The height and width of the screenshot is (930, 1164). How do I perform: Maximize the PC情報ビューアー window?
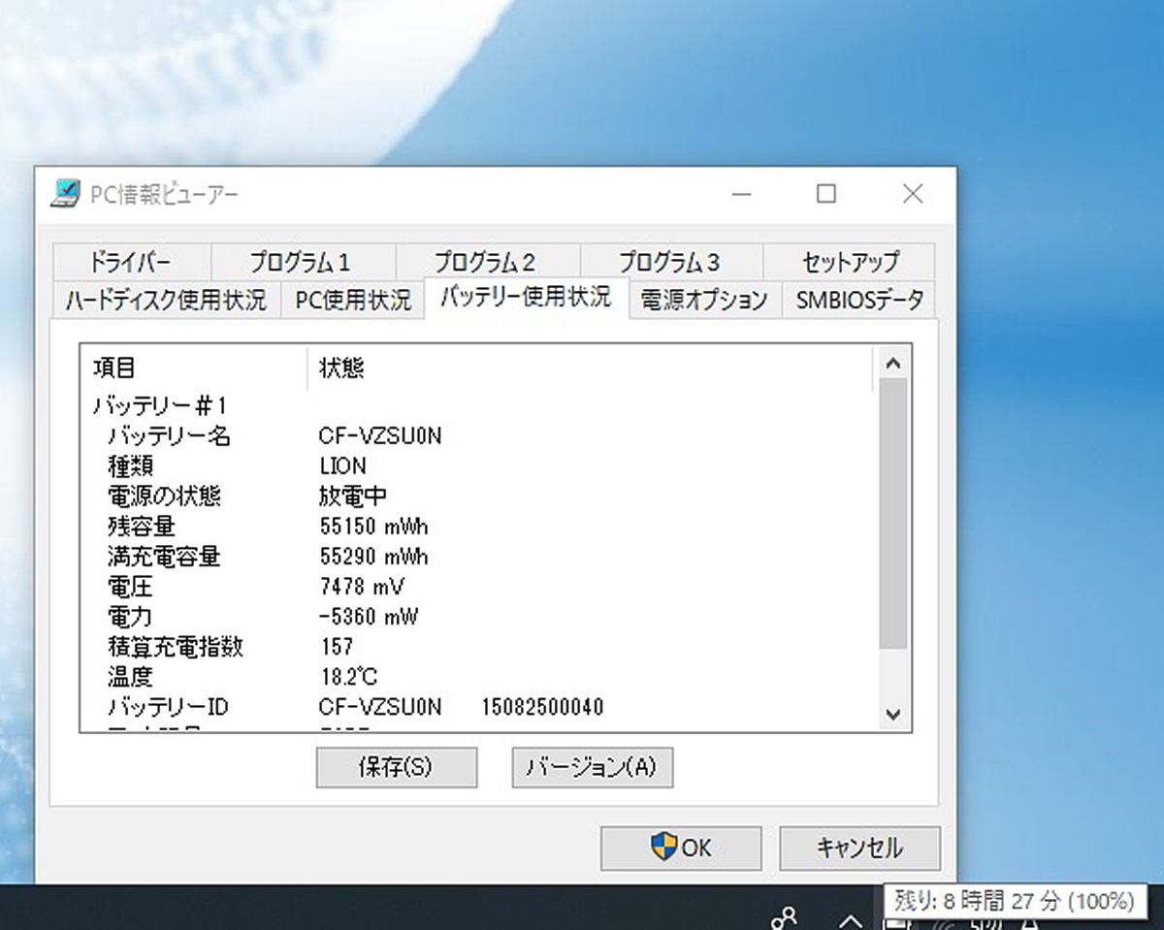(x=826, y=194)
